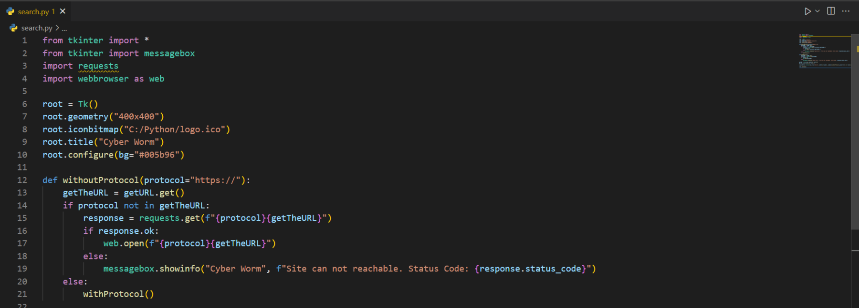The width and height of the screenshot is (859, 308).
Task: Select line 12 by its line number
Action: tap(22, 180)
